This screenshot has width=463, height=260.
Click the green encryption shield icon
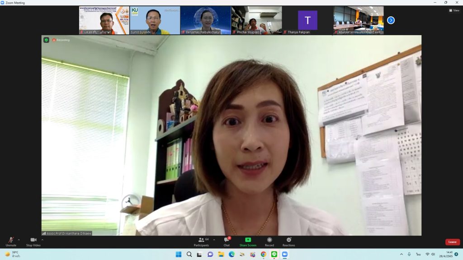(46, 40)
